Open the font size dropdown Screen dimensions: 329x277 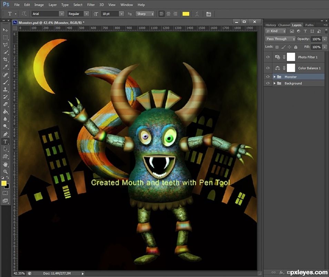coord(121,14)
